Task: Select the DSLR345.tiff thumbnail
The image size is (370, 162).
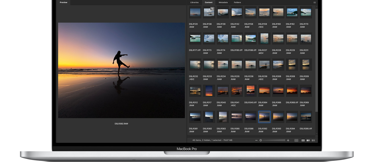Action: pos(250,91)
